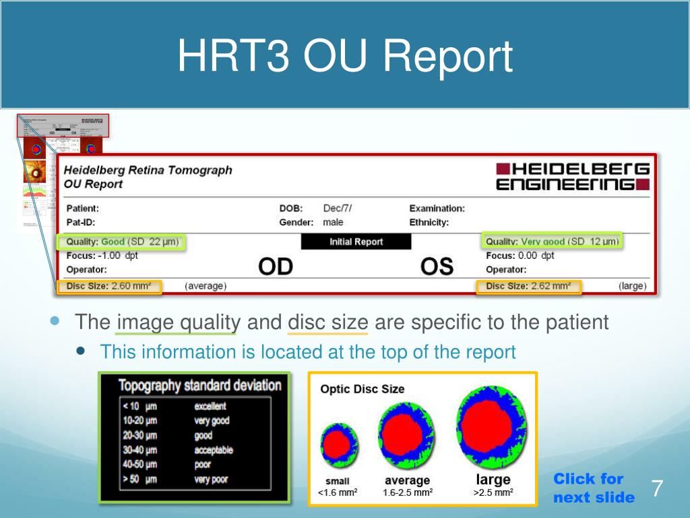690x518 pixels.
Task: Click the (average) disc size annotation
Action: (x=206, y=286)
